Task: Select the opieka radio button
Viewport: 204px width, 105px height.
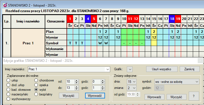Action: pos(36,85)
